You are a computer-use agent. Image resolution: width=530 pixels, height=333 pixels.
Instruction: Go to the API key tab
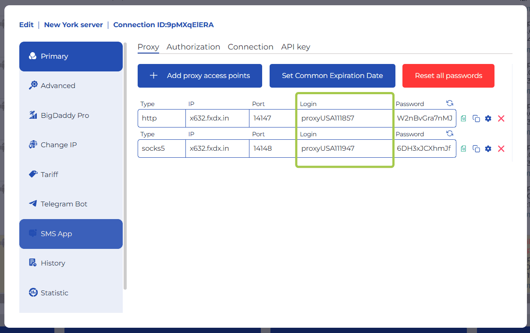(x=295, y=47)
